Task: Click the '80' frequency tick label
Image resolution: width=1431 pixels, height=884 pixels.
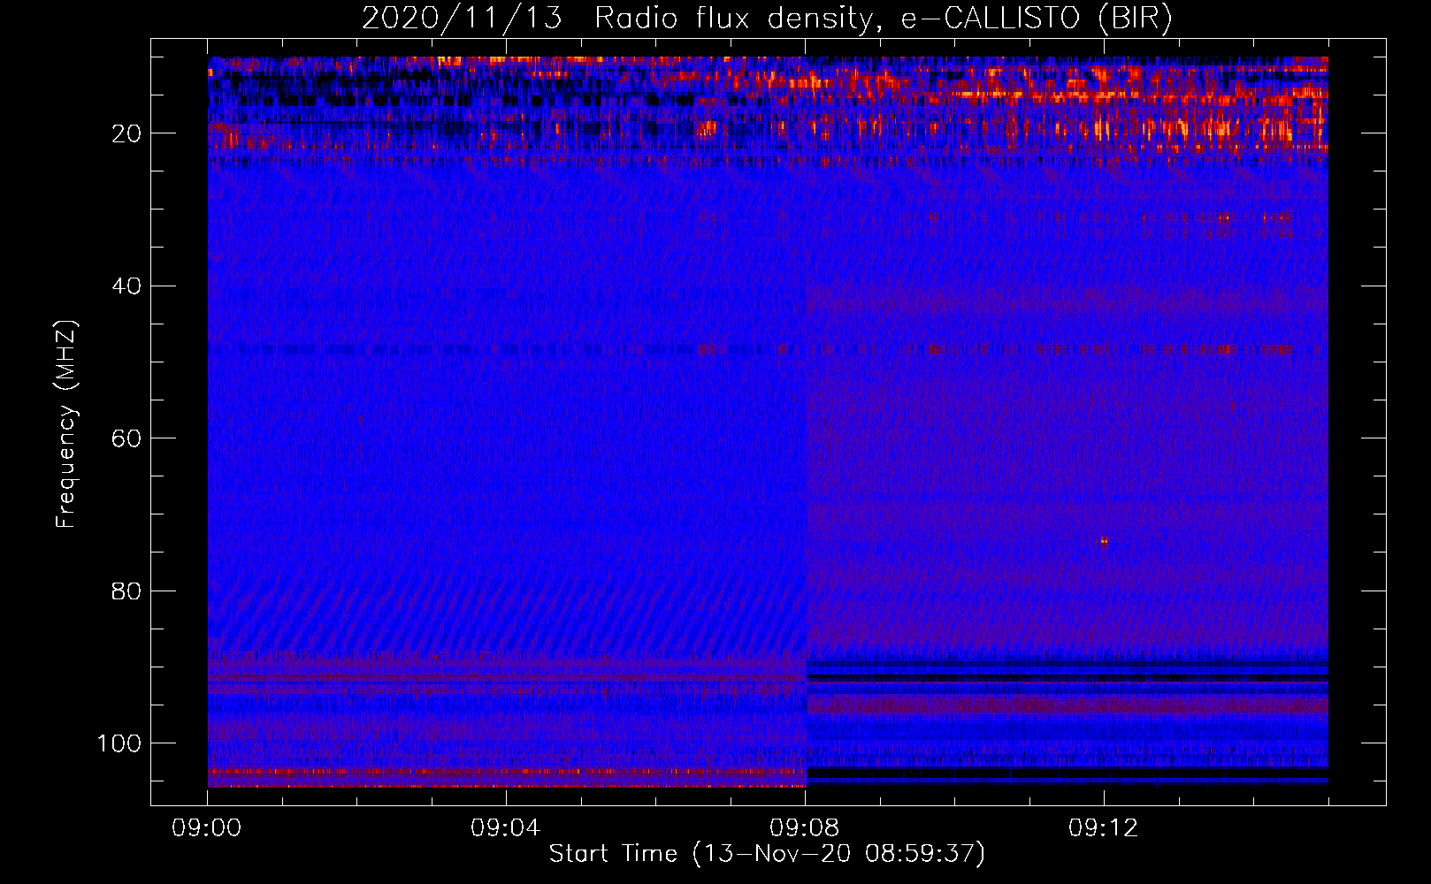Action: [x=127, y=591]
